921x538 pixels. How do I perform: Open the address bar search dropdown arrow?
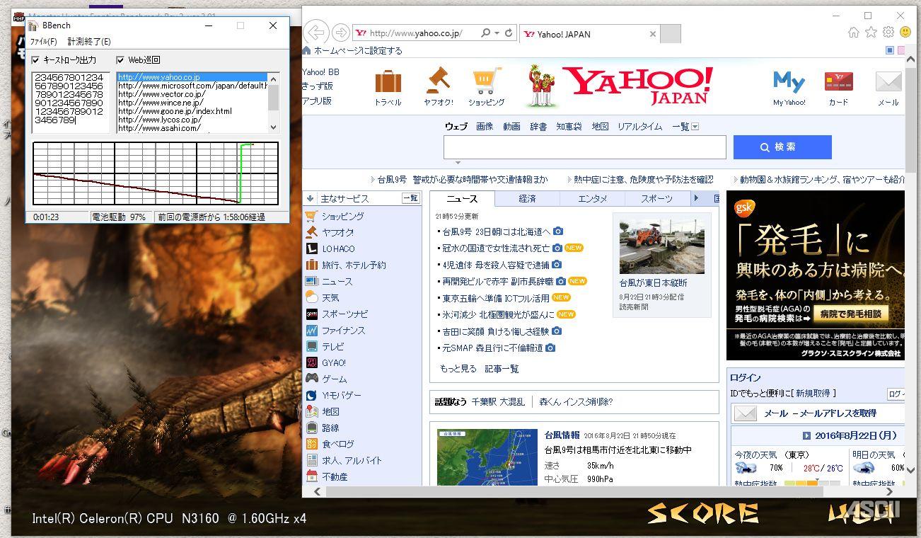[x=497, y=33]
